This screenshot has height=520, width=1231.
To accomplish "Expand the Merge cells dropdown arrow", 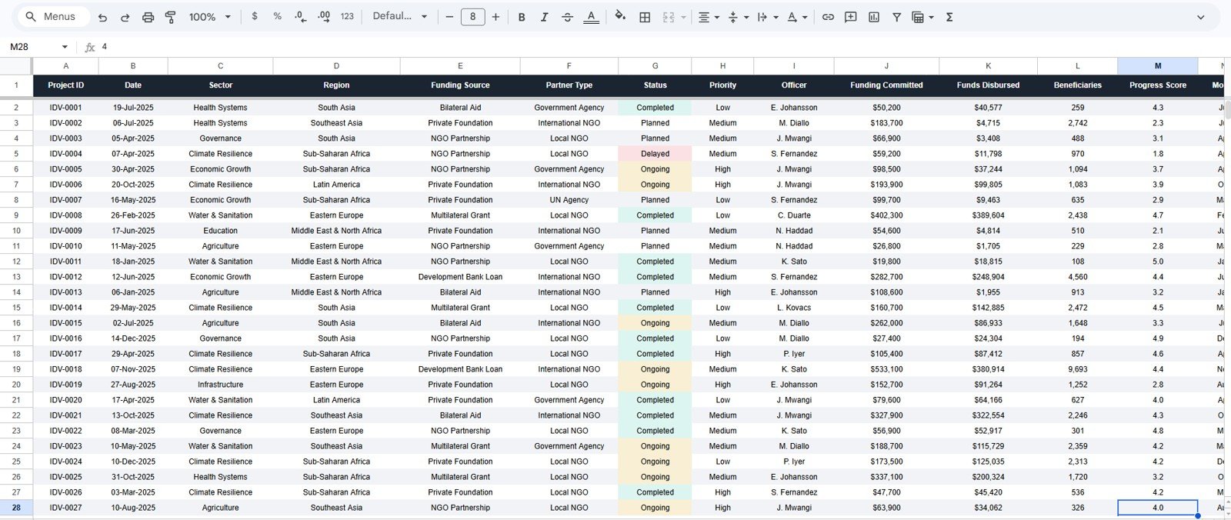I will 683,17.
